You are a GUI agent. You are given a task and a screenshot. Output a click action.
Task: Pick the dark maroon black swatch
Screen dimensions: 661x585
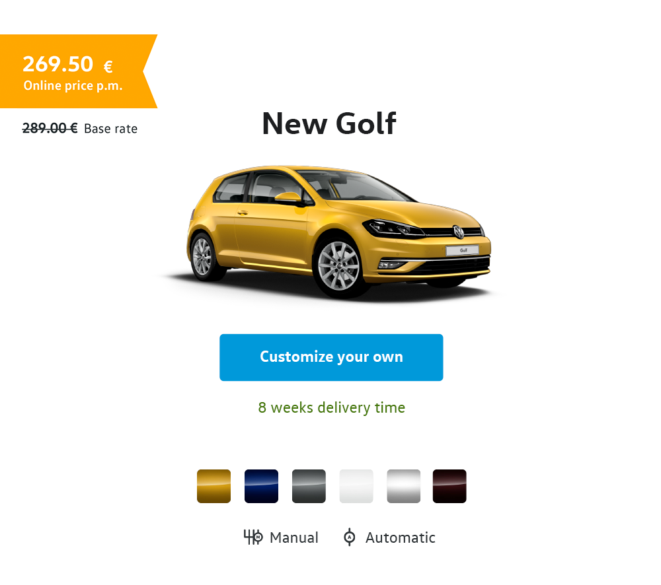click(x=449, y=486)
